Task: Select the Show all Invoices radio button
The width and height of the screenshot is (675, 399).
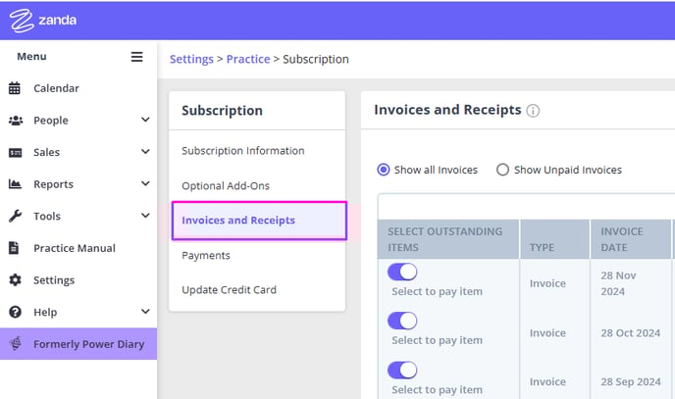Action: pyautogui.click(x=384, y=170)
